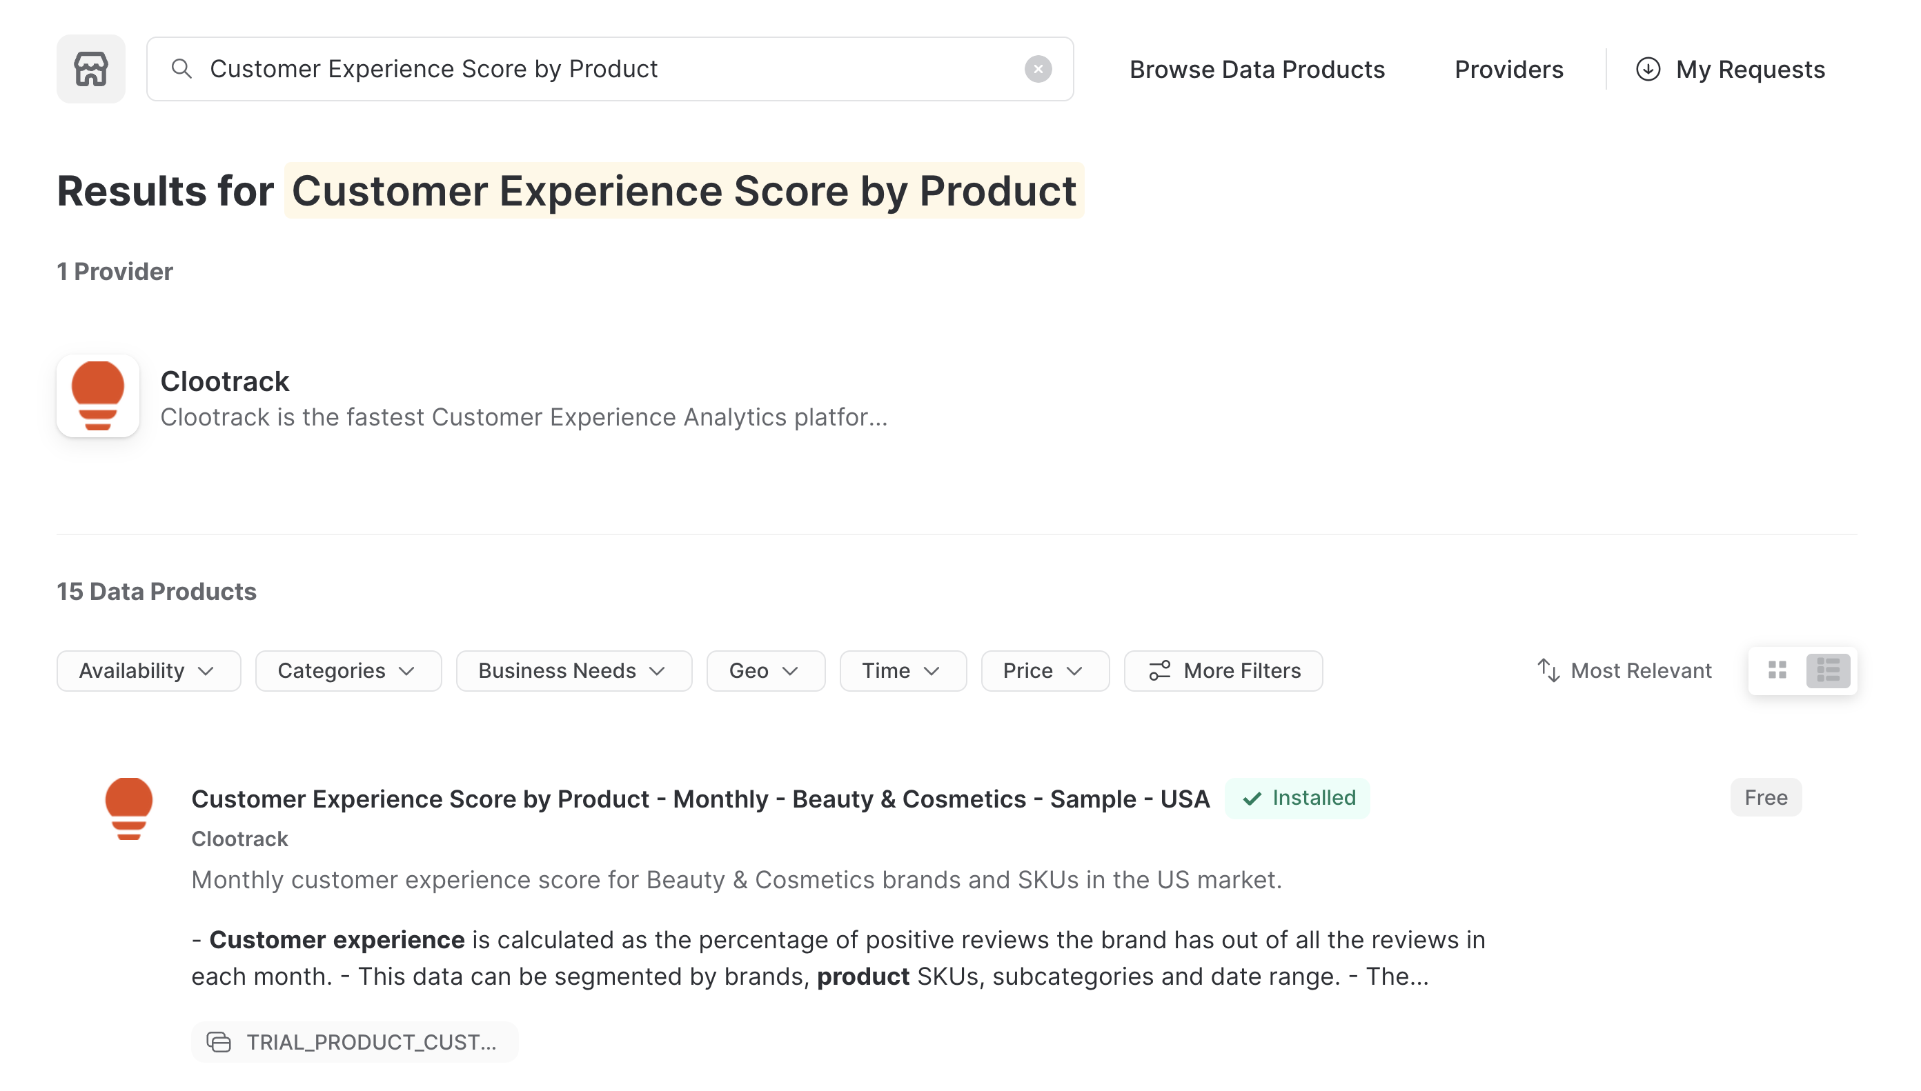Screen dimensions: 1921x1091
Task: Expand the Availability filter dropdown
Action: (148, 670)
